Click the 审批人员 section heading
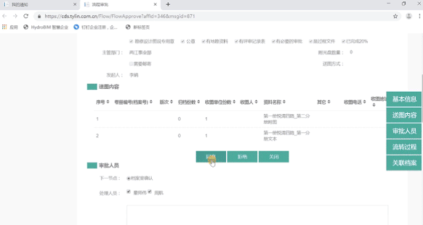This screenshot has width=423, height=225. coord(109,165)
